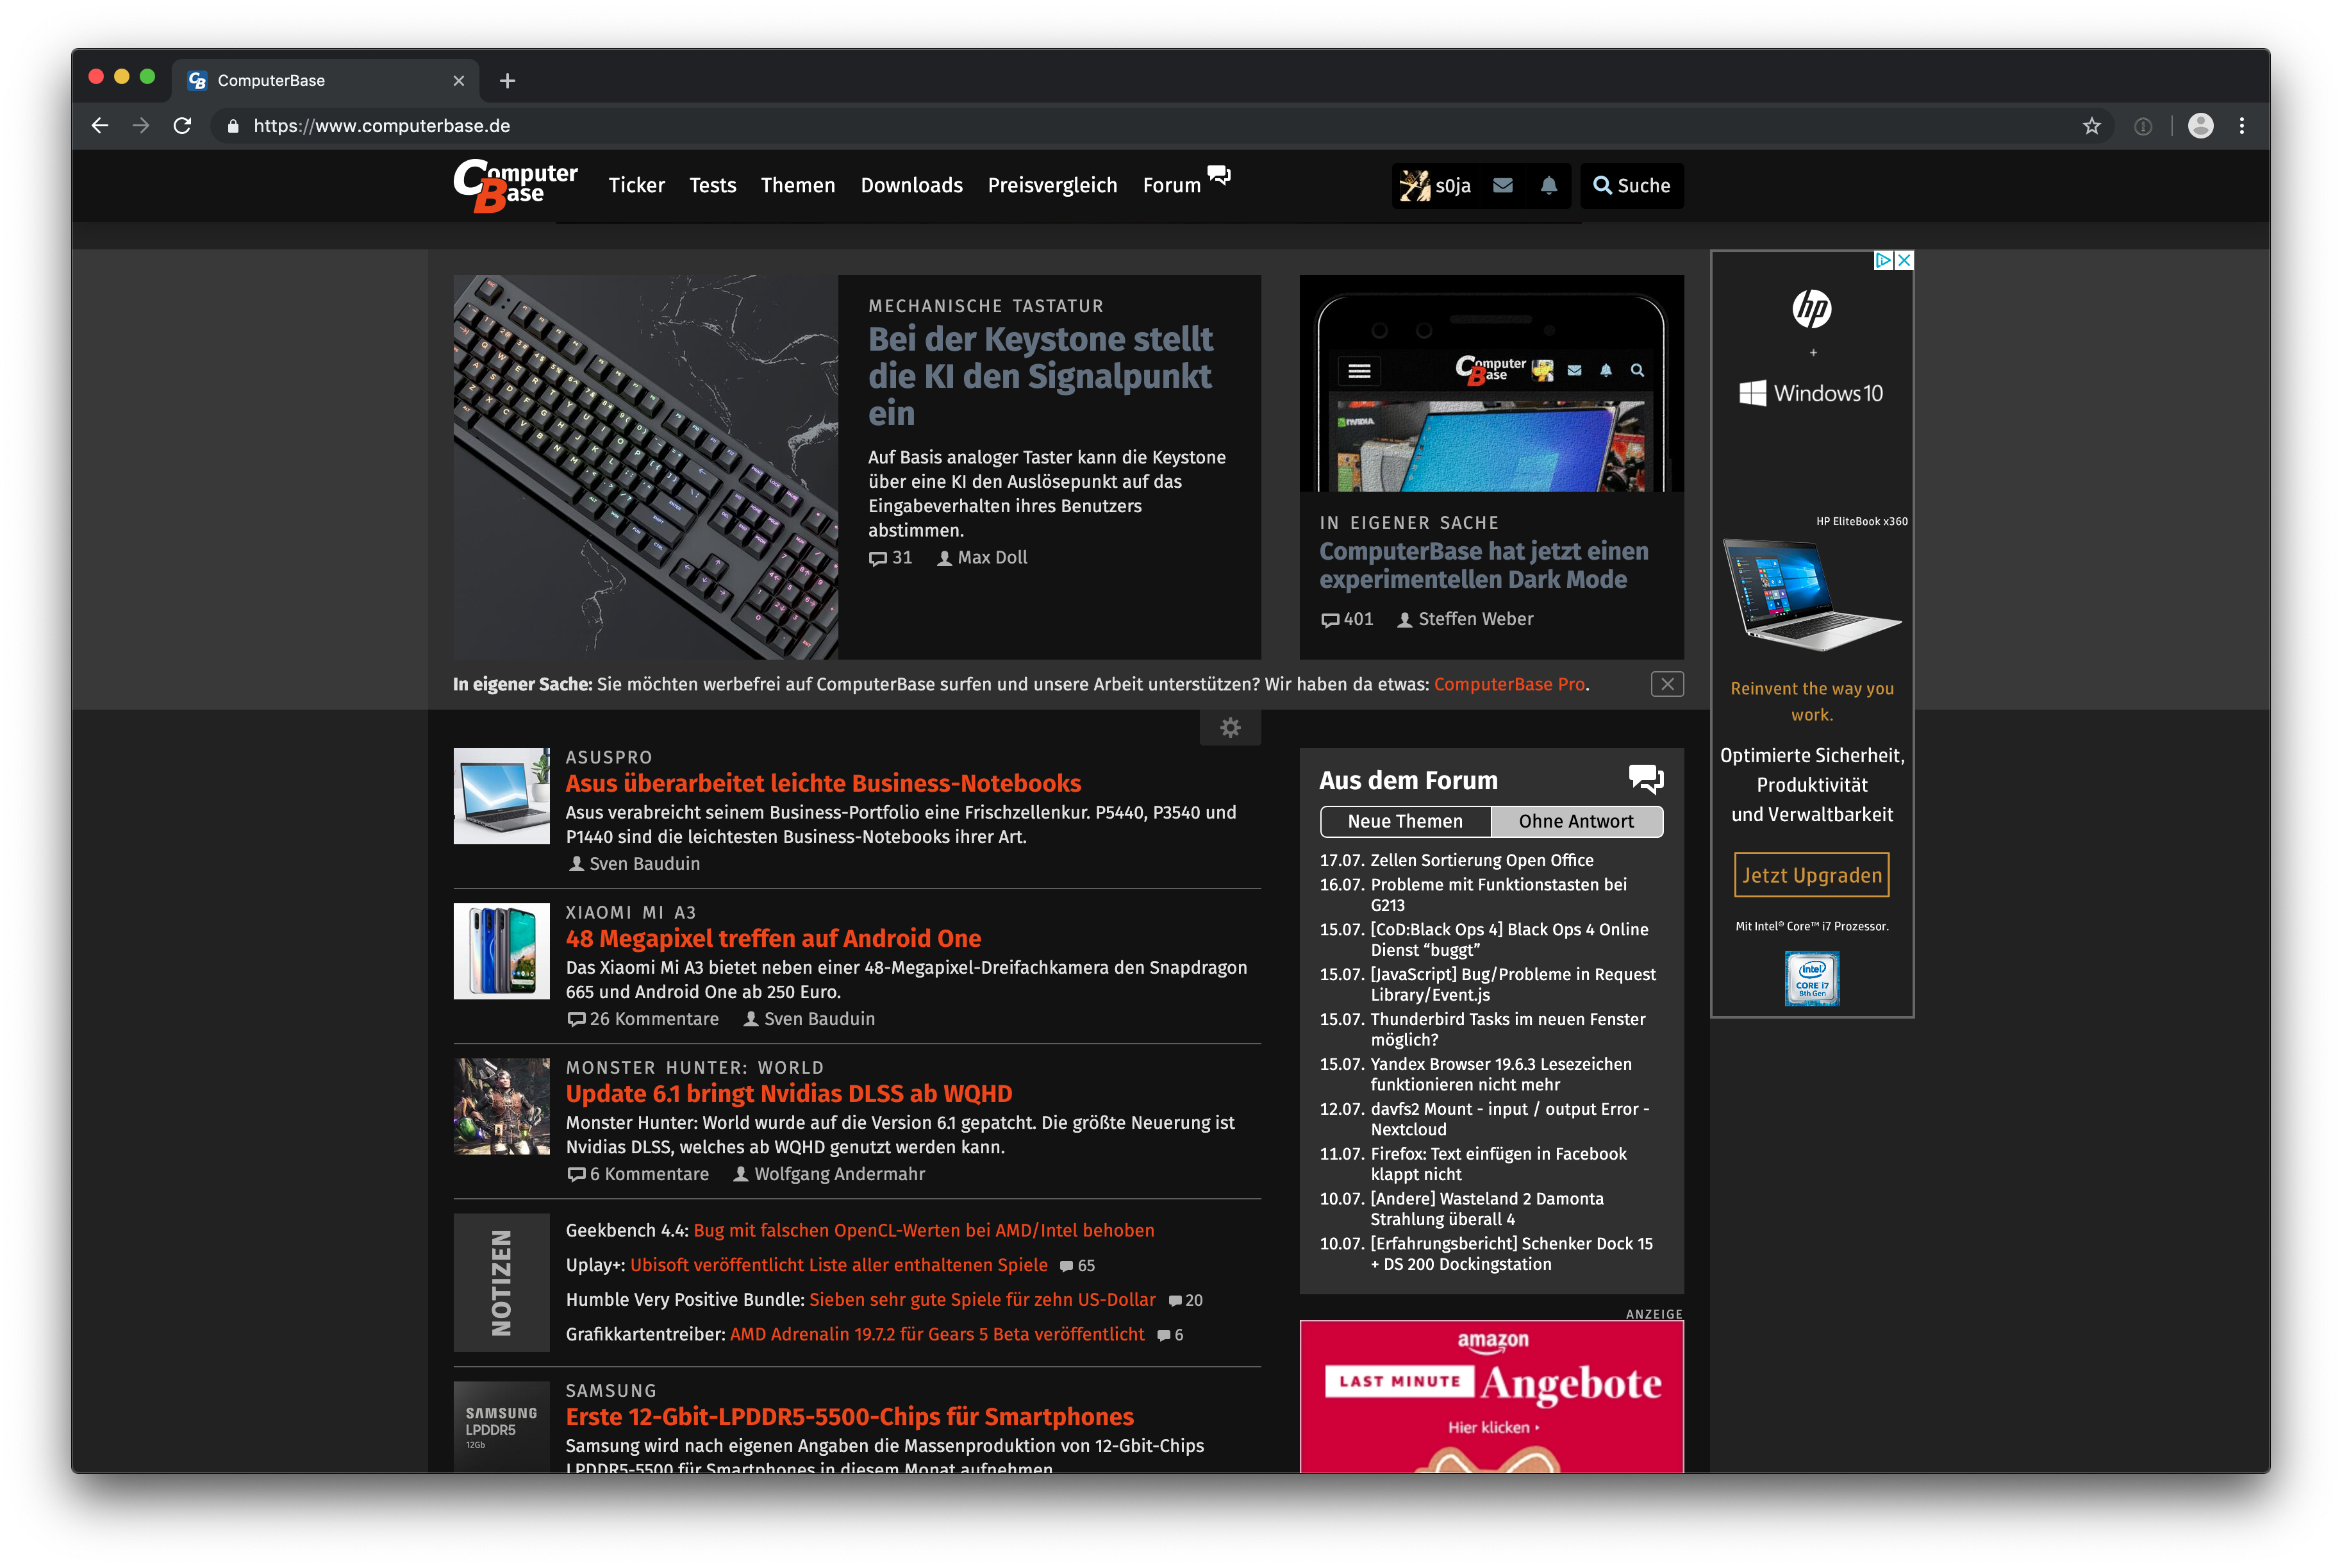Open the mail messages envelope icon

[1502, 185]
